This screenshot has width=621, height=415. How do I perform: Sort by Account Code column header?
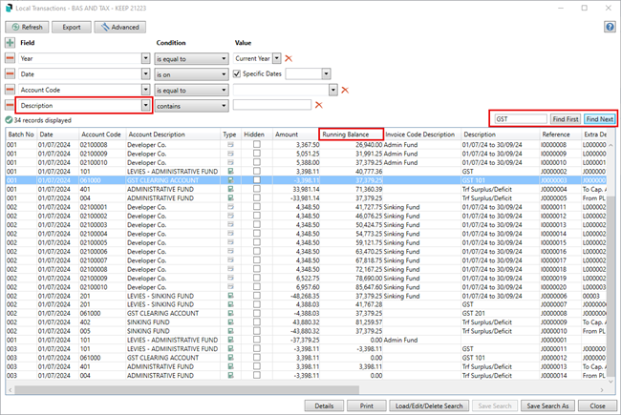101,135
